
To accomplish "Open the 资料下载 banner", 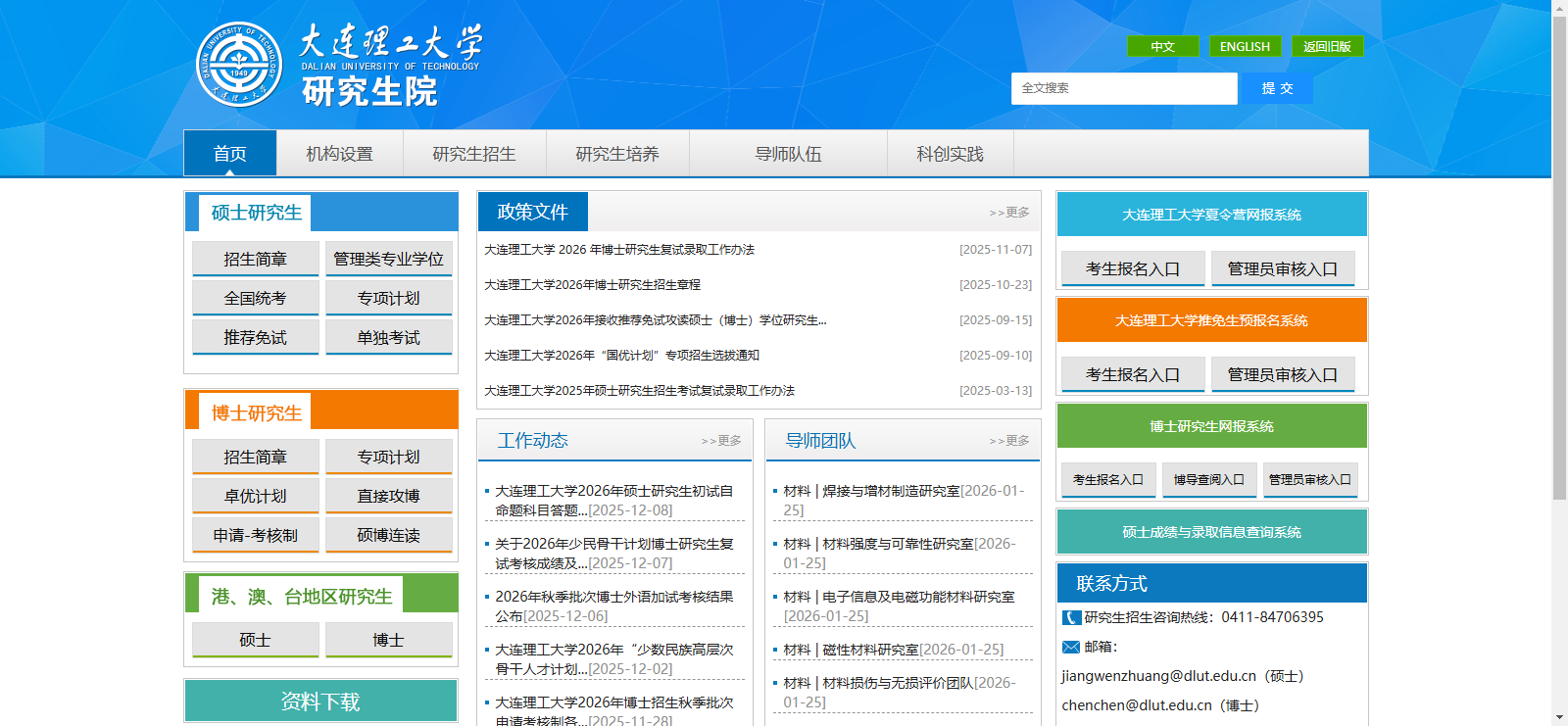I will [x=320, y=701].
